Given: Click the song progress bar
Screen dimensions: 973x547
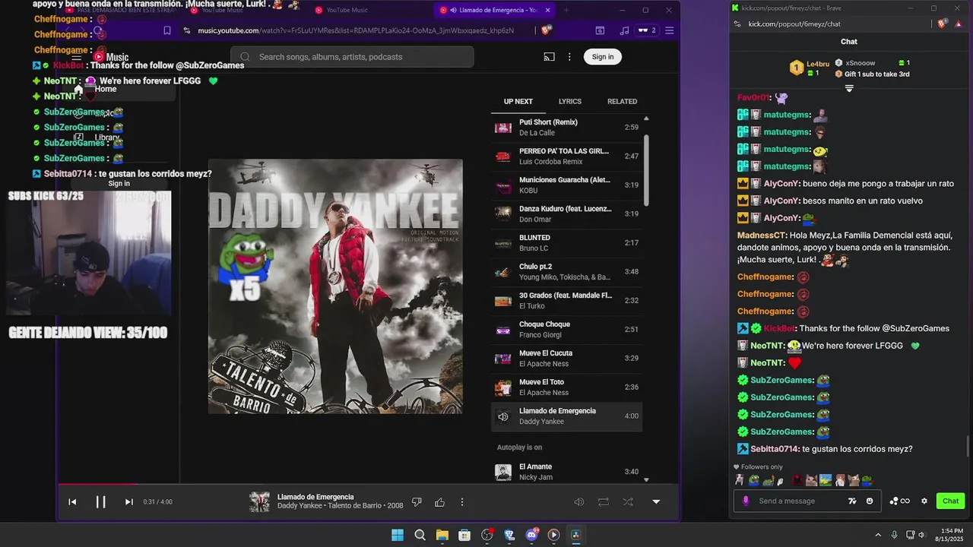Looking at the screenshot, I should point(368,483).
